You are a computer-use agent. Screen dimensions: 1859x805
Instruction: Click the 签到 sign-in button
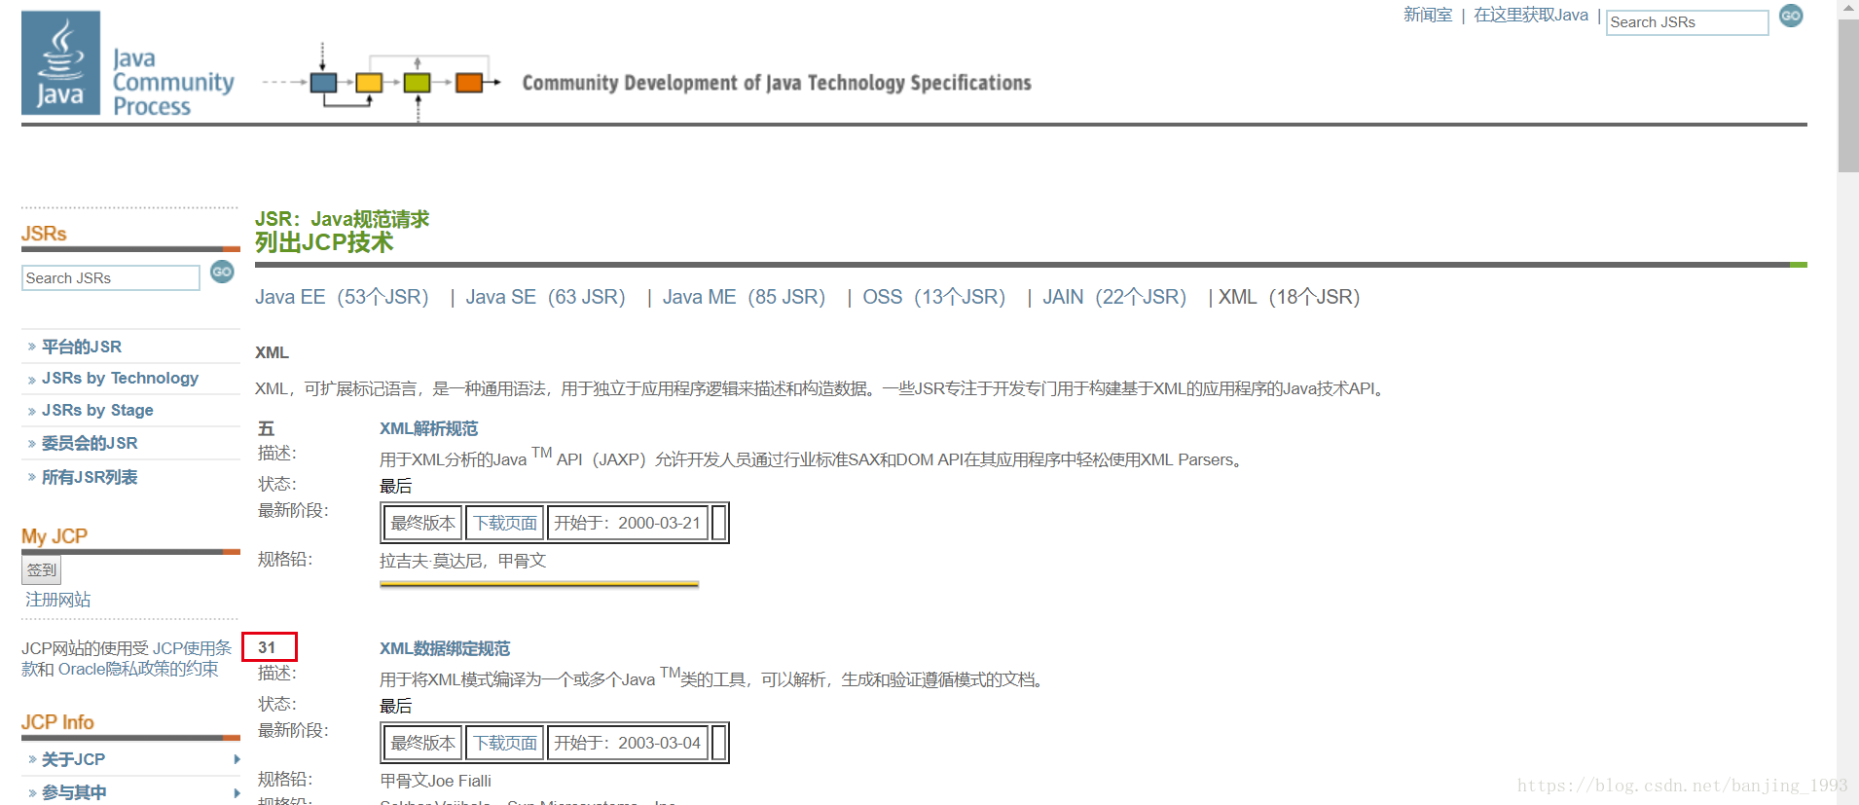click(42, 570)
